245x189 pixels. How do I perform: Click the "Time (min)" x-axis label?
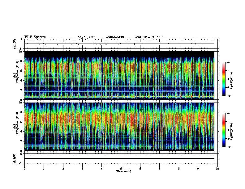(124, 171)
